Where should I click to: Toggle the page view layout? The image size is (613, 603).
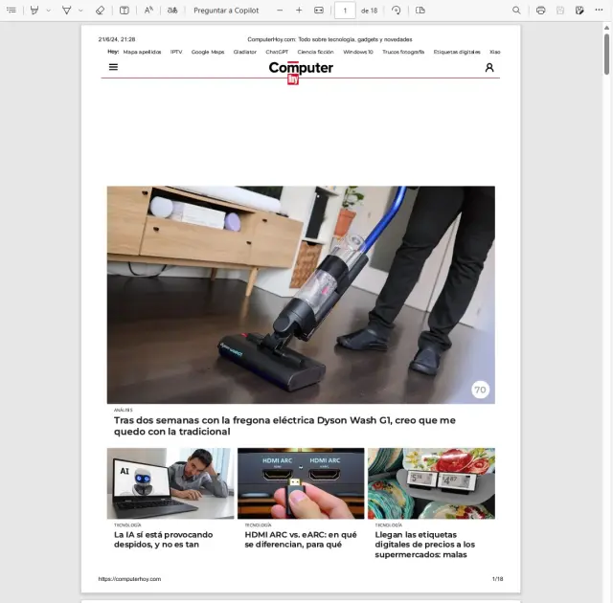coord(420,10)
